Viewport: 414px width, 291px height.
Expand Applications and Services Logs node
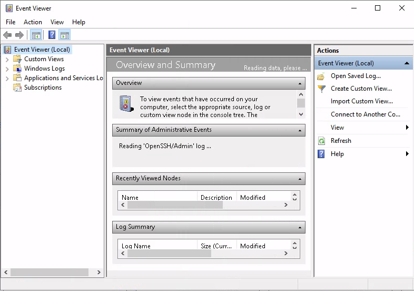click(x=7, y=78)
